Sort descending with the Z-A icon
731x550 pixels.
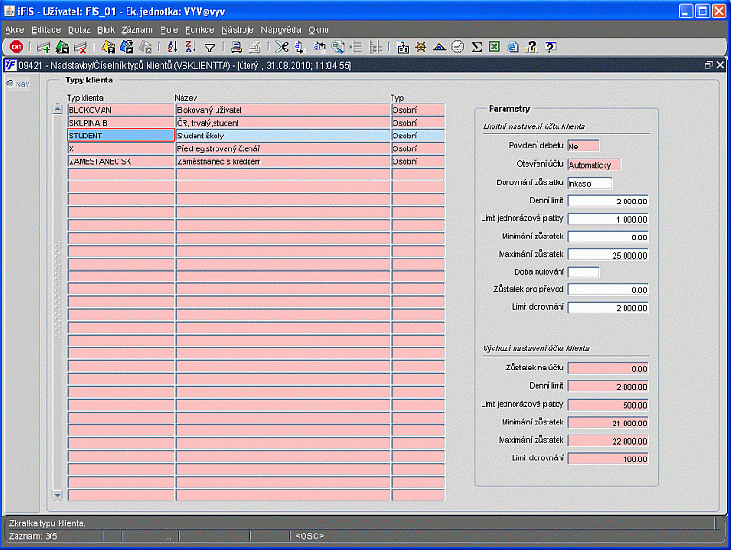pyautogui.click(x=190, y=47)
